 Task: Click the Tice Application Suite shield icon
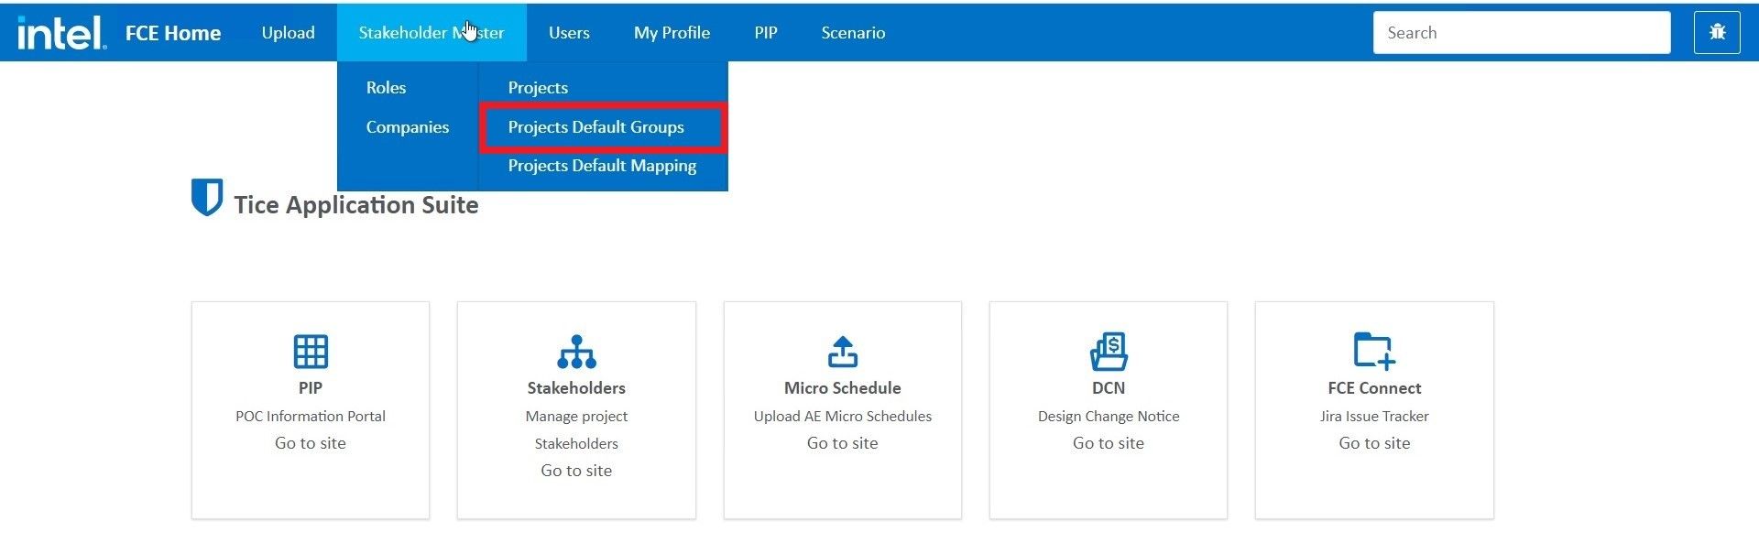click(207, 198)
